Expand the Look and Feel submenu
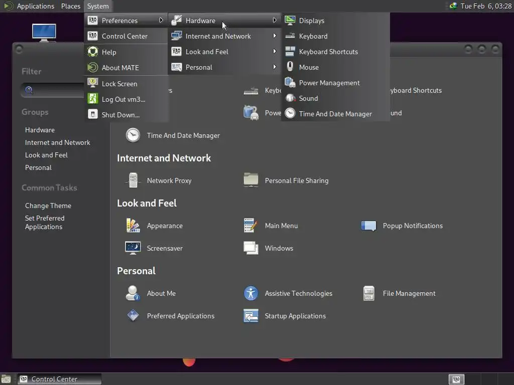Screen dimensions: 514x385 tap(224, 52)
